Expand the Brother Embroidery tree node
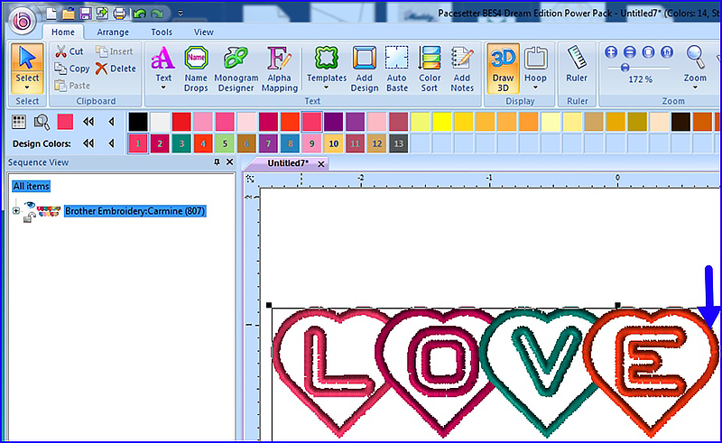 (15, 211)
